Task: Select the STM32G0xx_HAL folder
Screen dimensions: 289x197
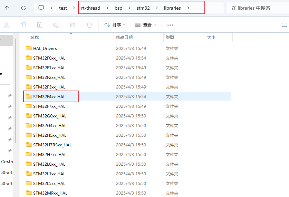Action: pyautogui.click(x=50, y=116)
